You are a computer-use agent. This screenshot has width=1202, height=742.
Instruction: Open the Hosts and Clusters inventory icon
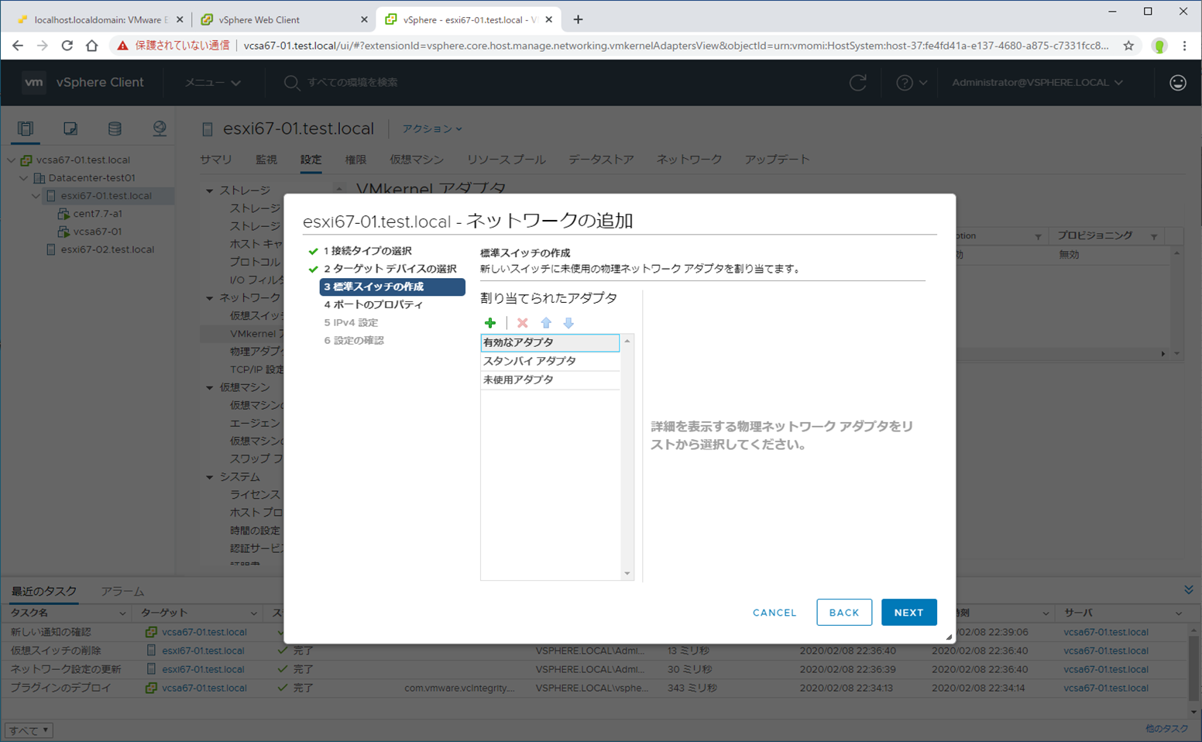pos(26,129)
